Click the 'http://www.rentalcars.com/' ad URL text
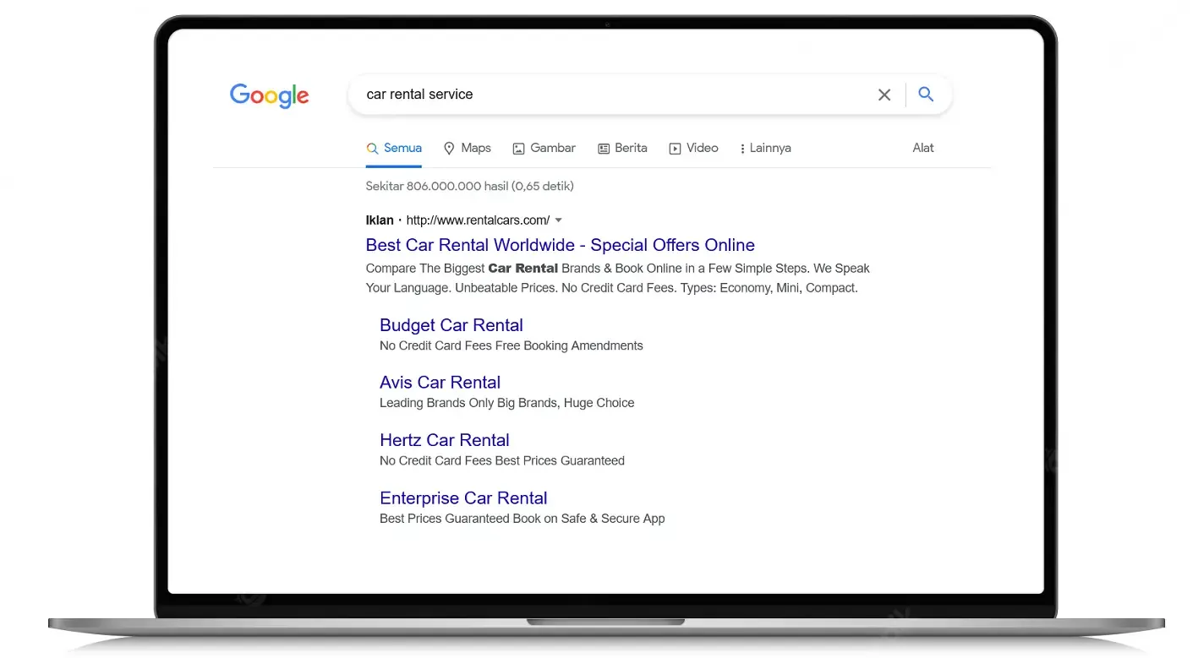 (478, 220)
